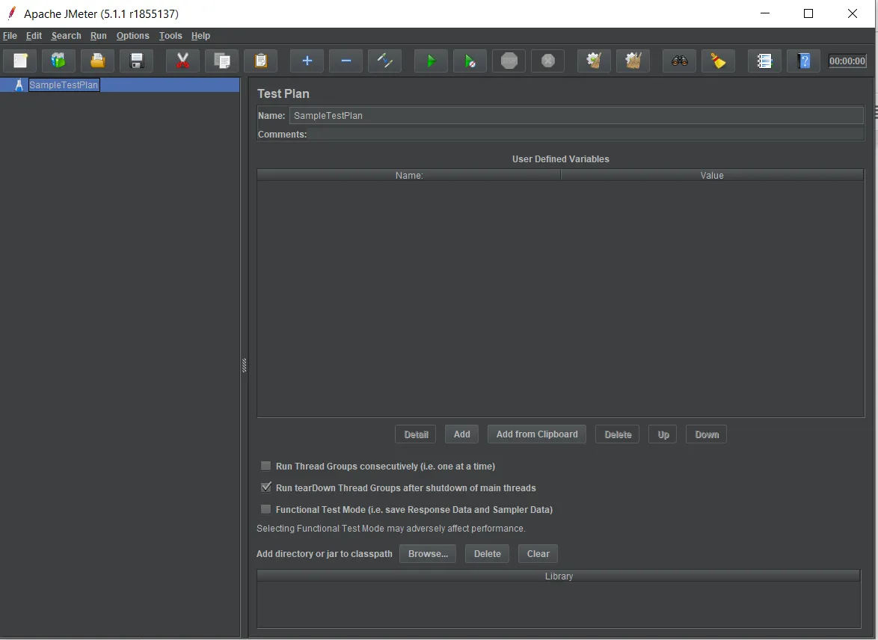878x640 pixels.
Task: Open the File menu
Action: [x=10, y=36]
